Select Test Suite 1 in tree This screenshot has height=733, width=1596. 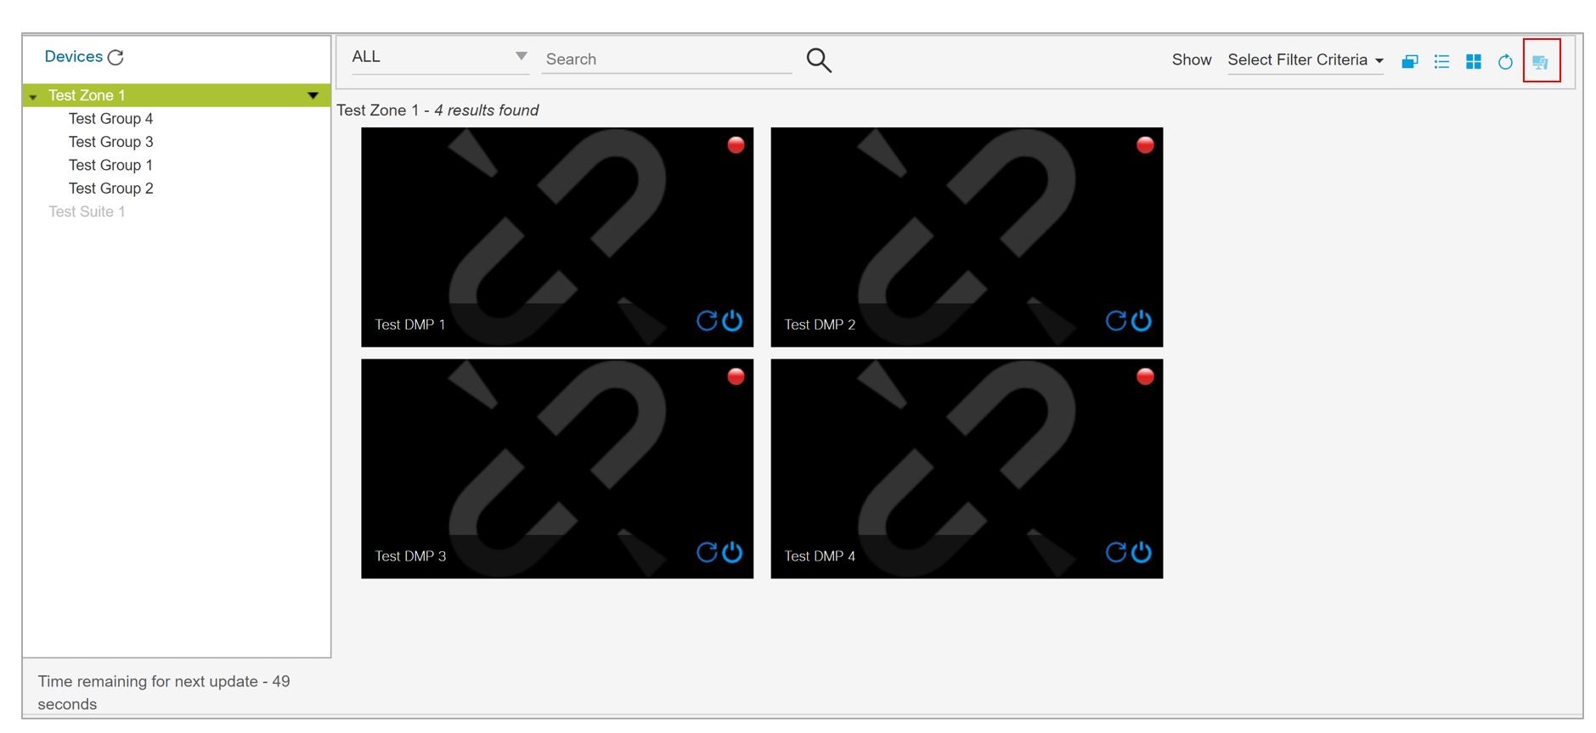tap(87, 211)
